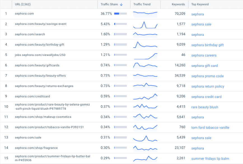The width and height of the screenshot is (243, 164).
Task: View the traffic trend sparkline for sephora.com
Action: coord(145,14)
